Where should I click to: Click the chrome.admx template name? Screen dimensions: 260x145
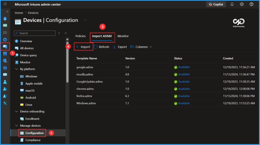pyautogui.click(x=85, y=89)
